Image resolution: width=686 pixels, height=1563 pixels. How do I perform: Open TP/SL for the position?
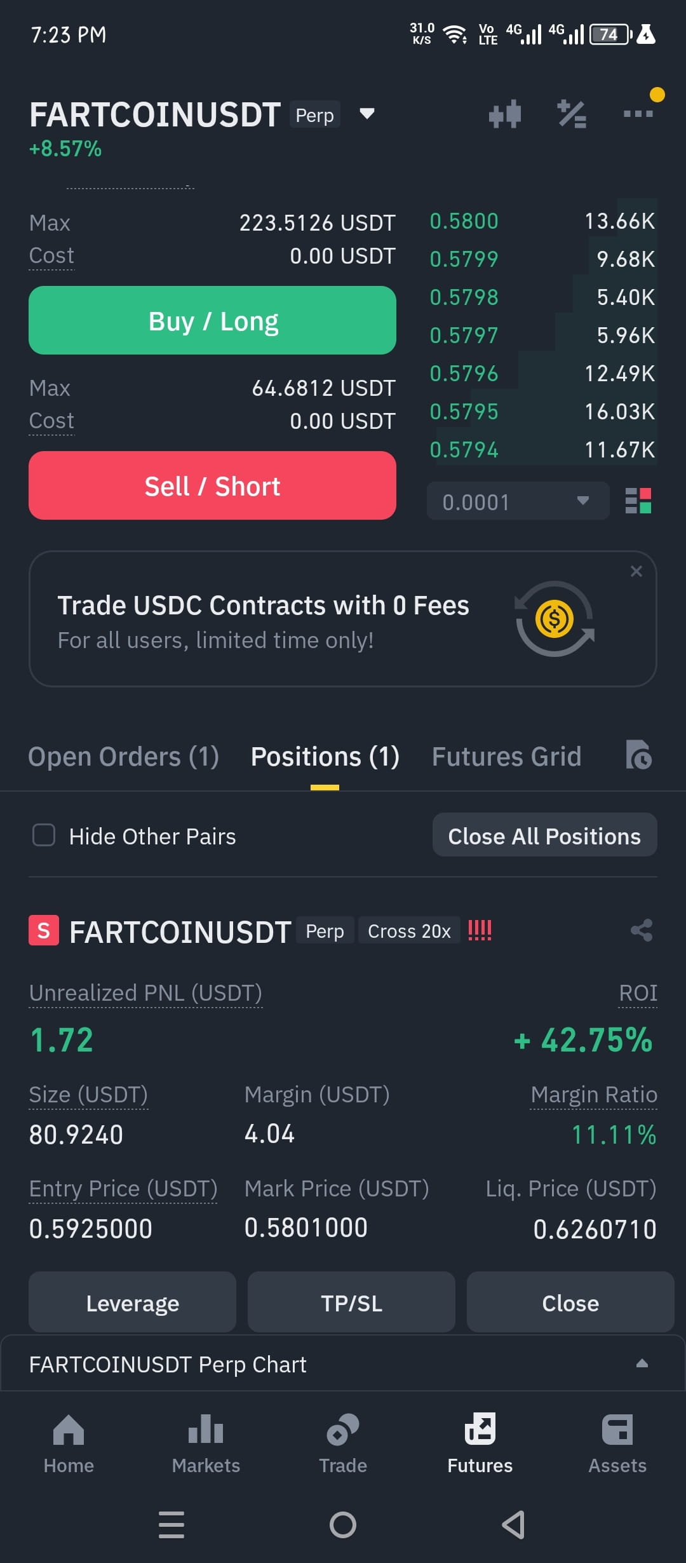tap(351, 1302)
